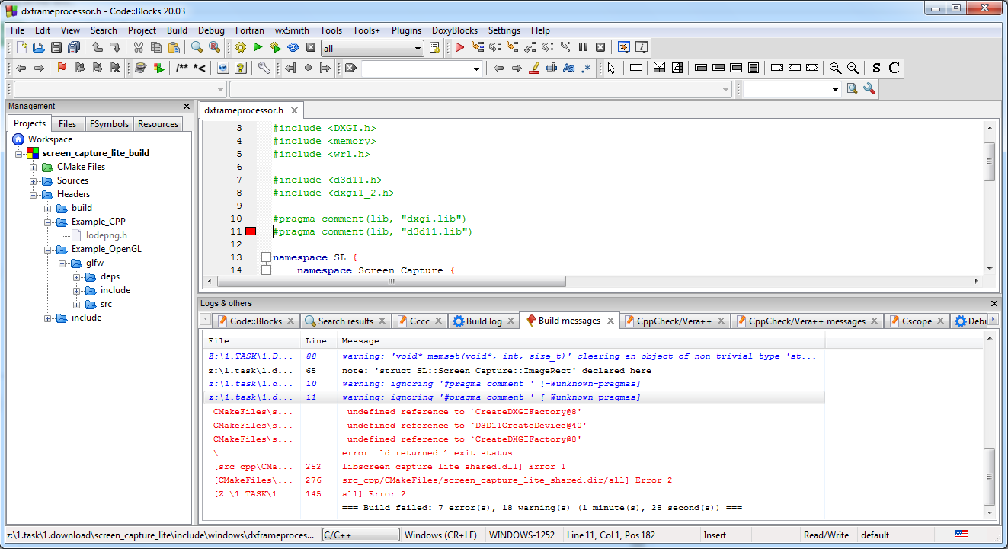Screen dimensions: 1008x549
Task: Click the Open file folder icon
Action: click(39, 48)
